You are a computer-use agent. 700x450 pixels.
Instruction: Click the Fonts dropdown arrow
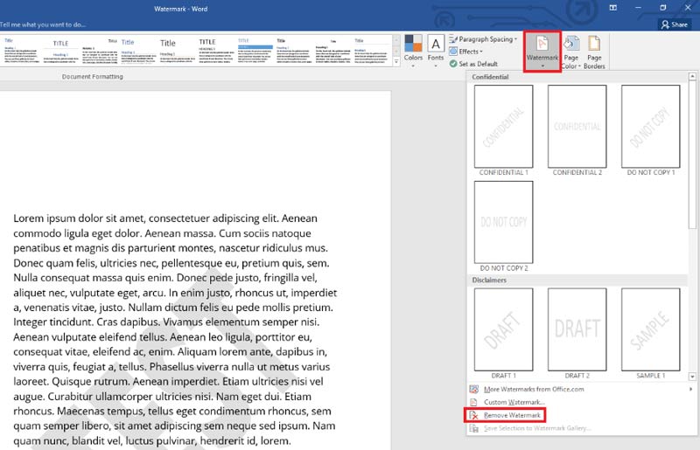[436, 66]
